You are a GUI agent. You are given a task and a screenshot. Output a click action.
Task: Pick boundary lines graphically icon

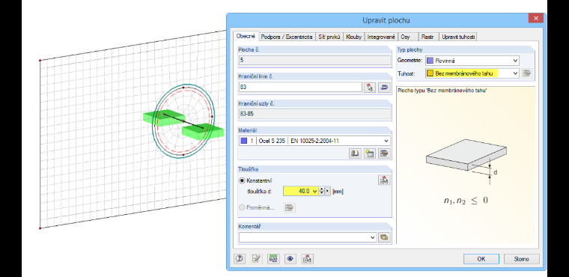point(370,88)
